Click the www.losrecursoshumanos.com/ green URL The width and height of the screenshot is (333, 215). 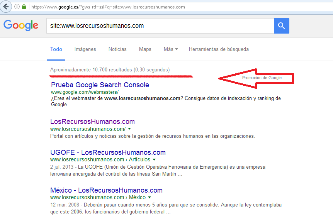88,129
